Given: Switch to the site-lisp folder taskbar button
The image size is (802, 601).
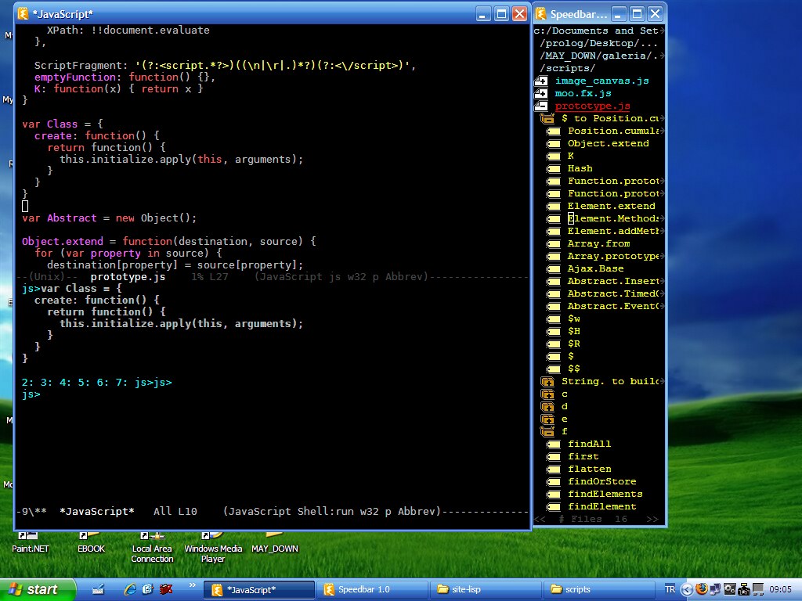Looking at the screenshot, I should tap(486, 589).
